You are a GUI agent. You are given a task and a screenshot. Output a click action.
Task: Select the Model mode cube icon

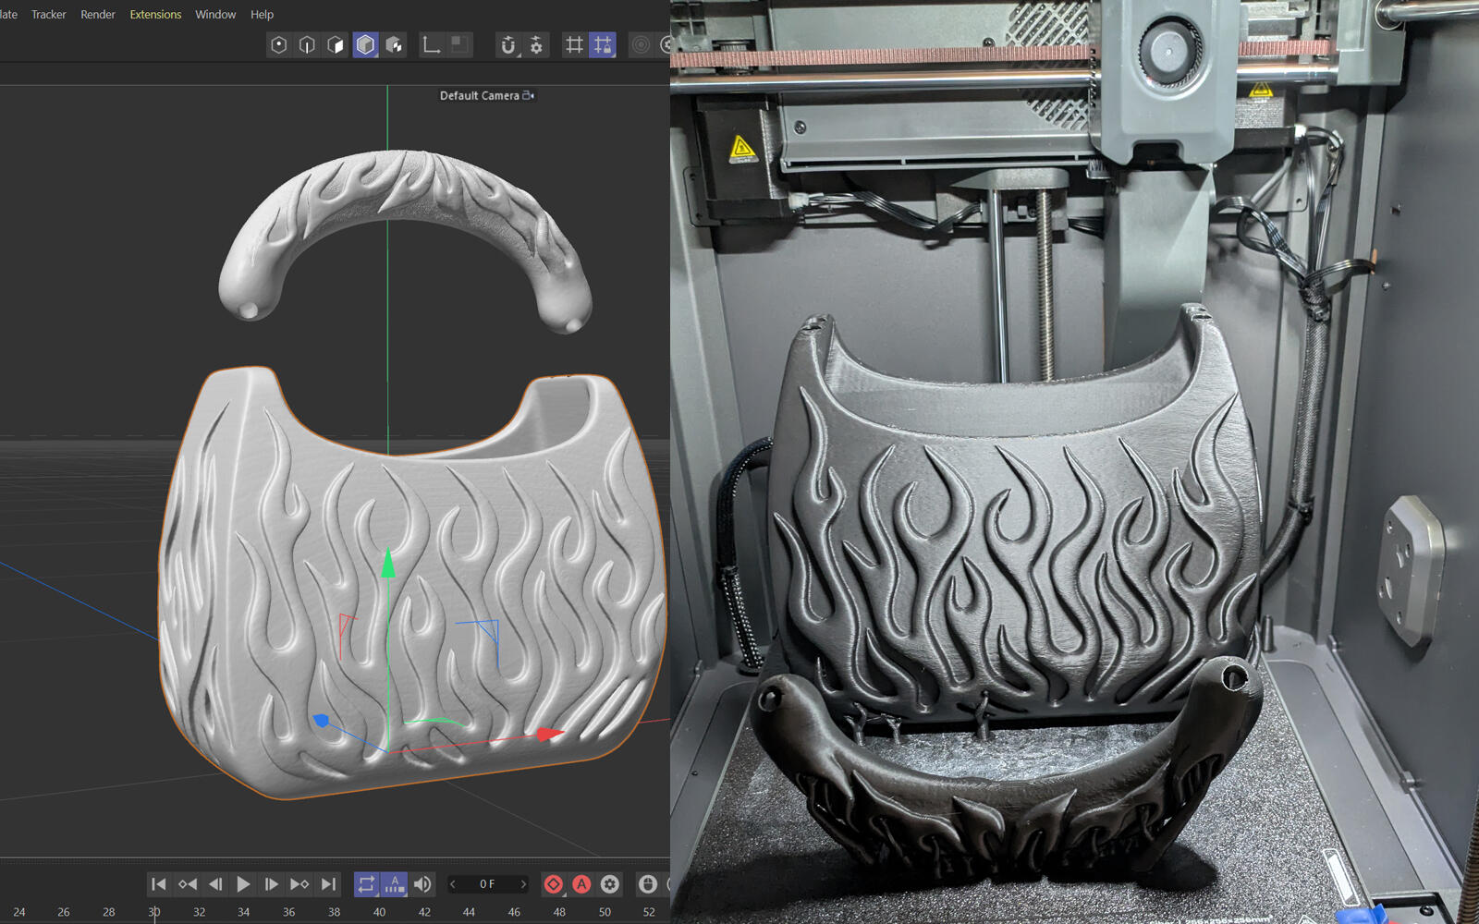coord(365,45)
